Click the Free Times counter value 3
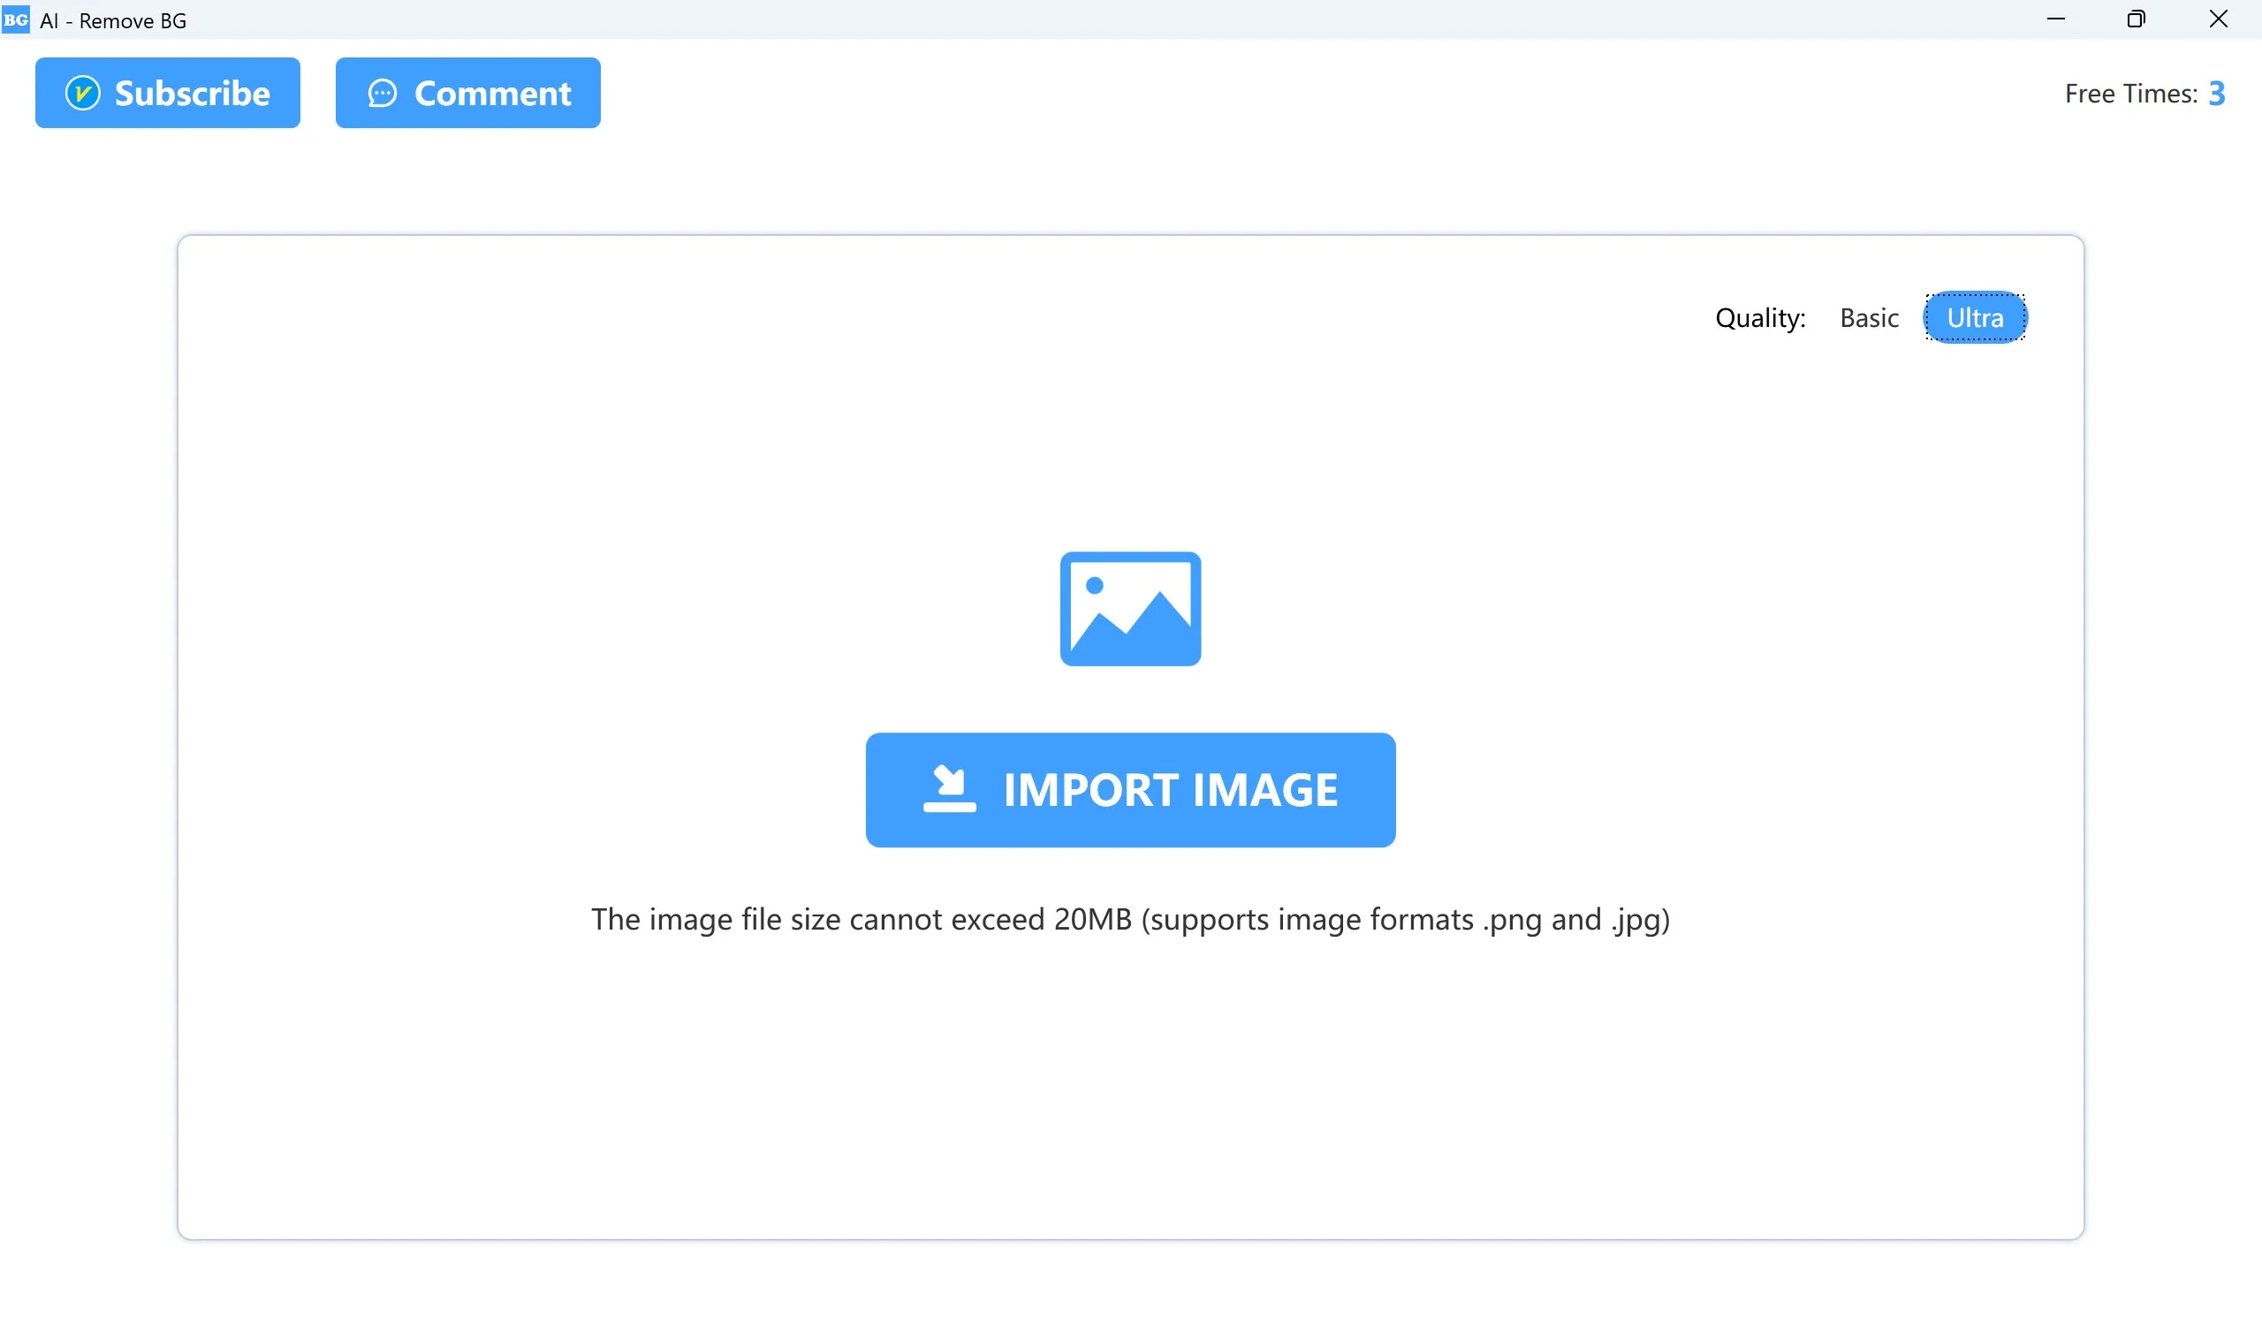 click(2216, 94)
